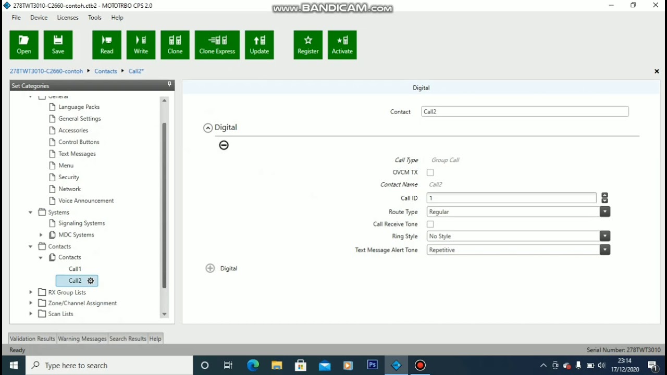Open the File menu

coord(16,18)
